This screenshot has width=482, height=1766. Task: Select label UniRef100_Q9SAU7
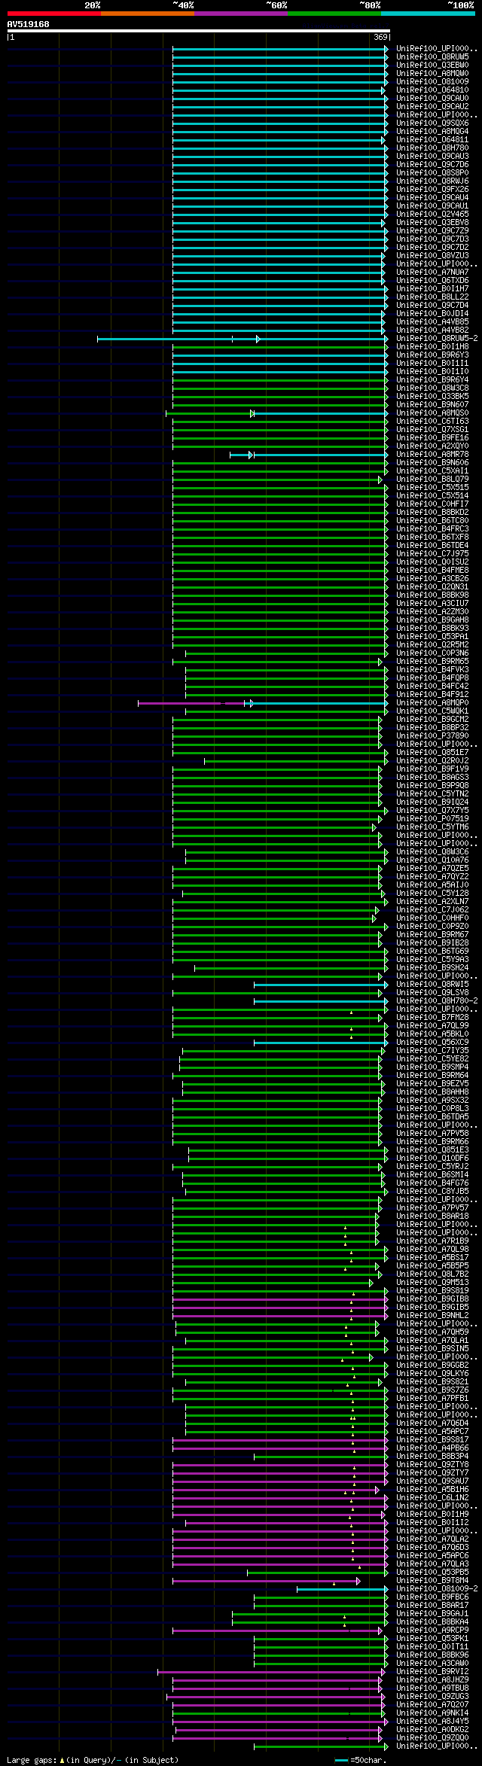pyautogui.click(x=432, y=1481)
